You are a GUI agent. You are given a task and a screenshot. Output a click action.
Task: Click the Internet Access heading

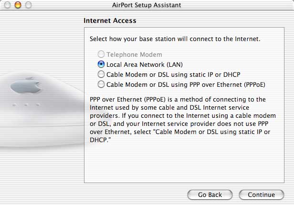110,20
